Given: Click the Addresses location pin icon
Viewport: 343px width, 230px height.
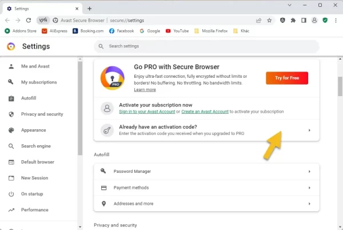Looking at the screenshot, I should tap(103, 204).
